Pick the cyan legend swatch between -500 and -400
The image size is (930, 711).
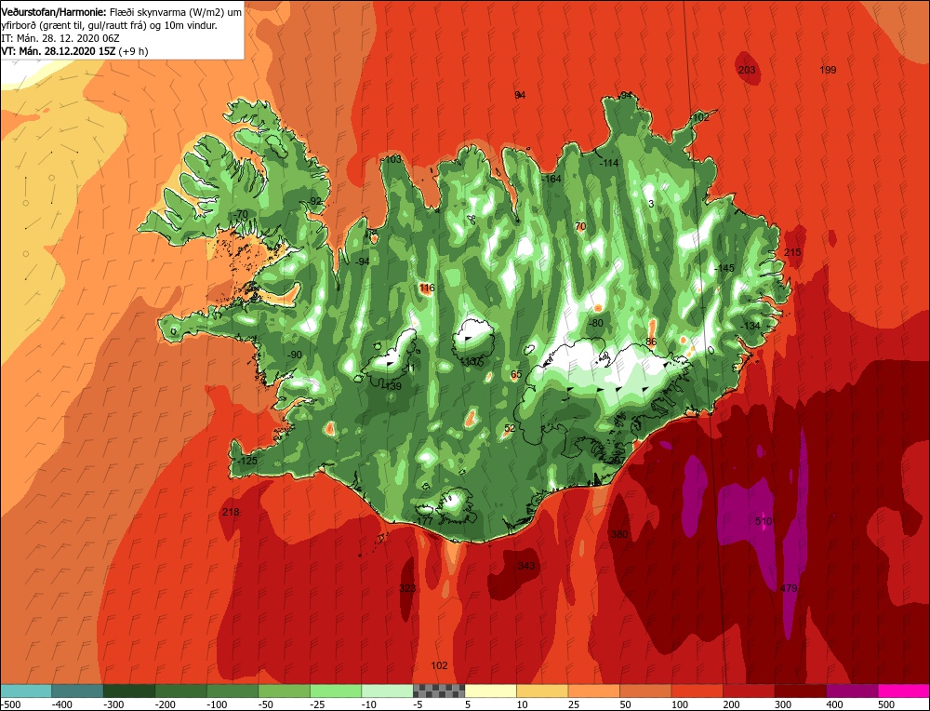click(x=25, y=691)
